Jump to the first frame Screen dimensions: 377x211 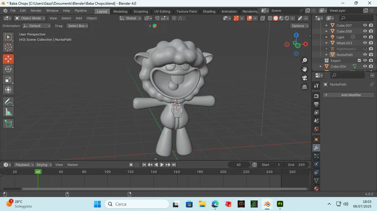144,165
